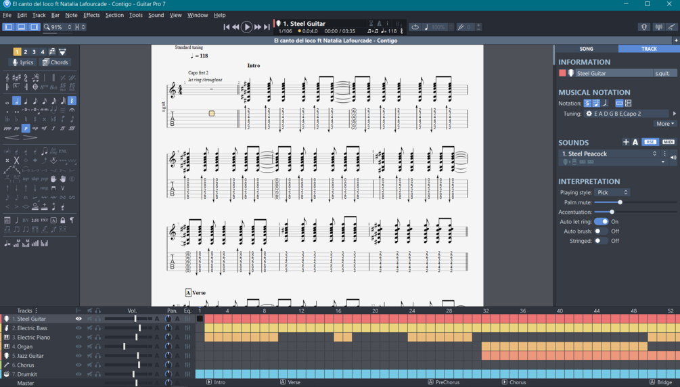Select the whole note duration
Screen dimensions: 680x387
(7, 102)
